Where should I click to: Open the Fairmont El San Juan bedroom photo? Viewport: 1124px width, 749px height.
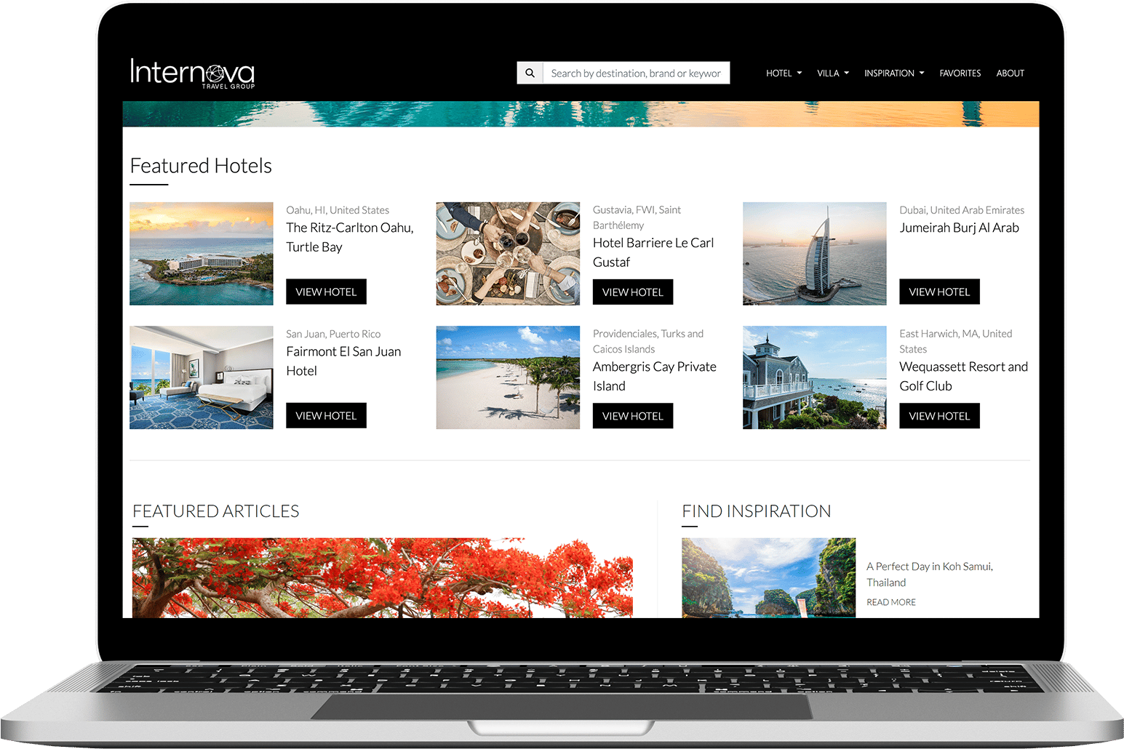(202, 377)
